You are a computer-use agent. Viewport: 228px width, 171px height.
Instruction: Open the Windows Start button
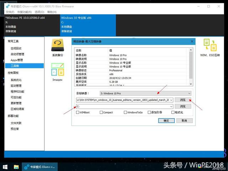click(5, 167)
